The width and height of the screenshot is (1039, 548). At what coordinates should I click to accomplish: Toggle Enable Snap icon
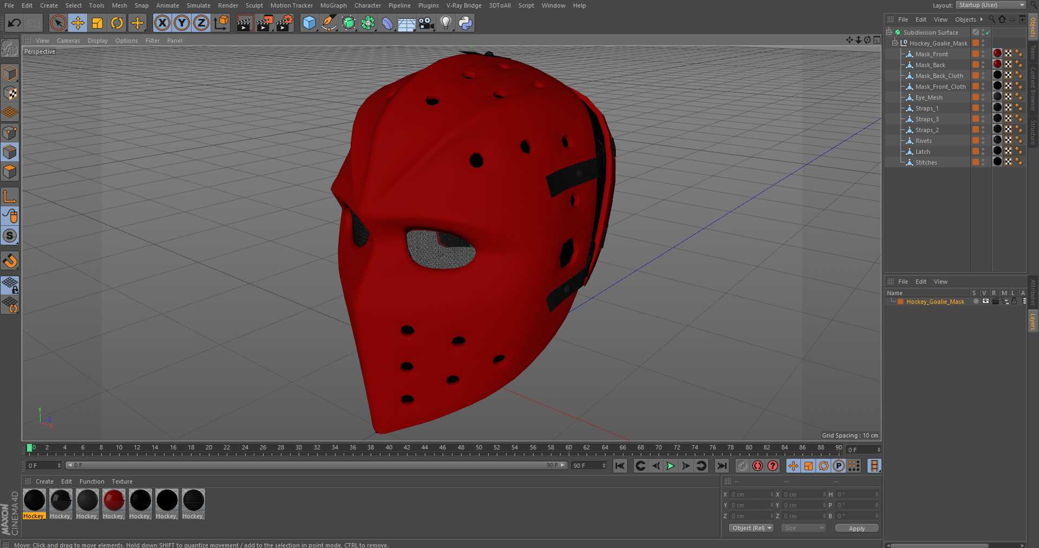(10, 261)
